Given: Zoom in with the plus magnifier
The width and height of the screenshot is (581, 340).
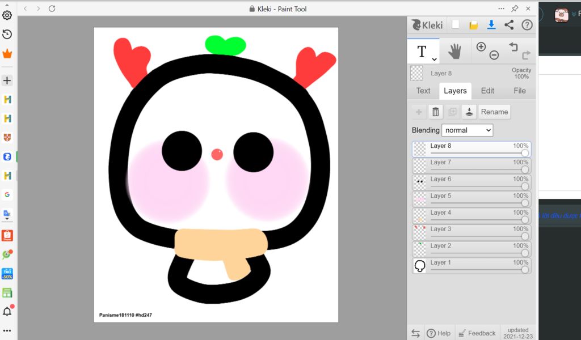Looking at the screenshot, I should pos(481,46).
